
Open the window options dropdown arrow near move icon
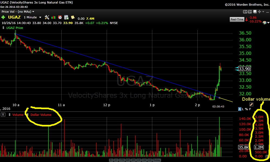263,12
